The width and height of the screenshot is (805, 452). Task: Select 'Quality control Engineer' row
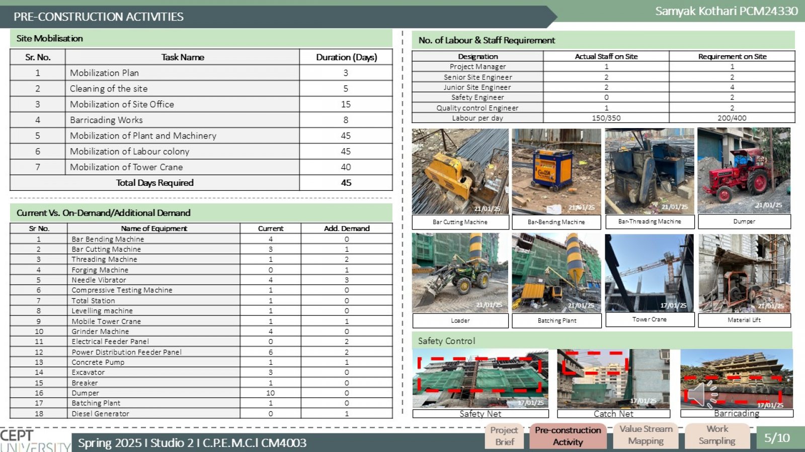[603, 107]
